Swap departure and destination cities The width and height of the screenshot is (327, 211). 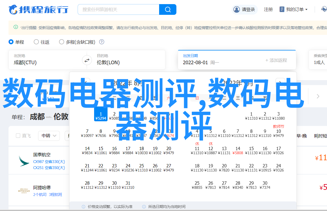87,60
